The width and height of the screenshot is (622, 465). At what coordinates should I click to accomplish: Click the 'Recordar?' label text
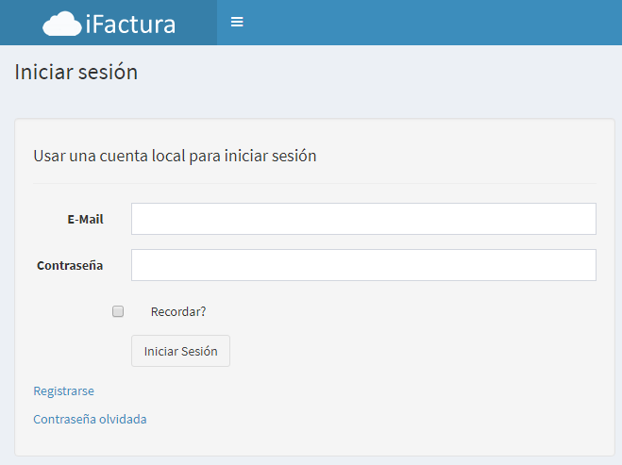(x=178, y=311)
